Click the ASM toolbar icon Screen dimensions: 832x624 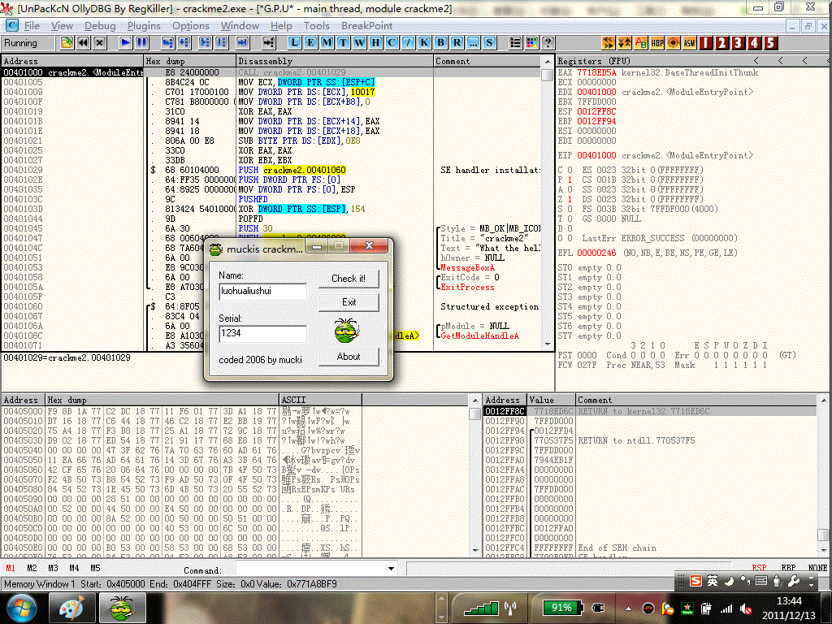pyautogui.click(x=689, y=43)
